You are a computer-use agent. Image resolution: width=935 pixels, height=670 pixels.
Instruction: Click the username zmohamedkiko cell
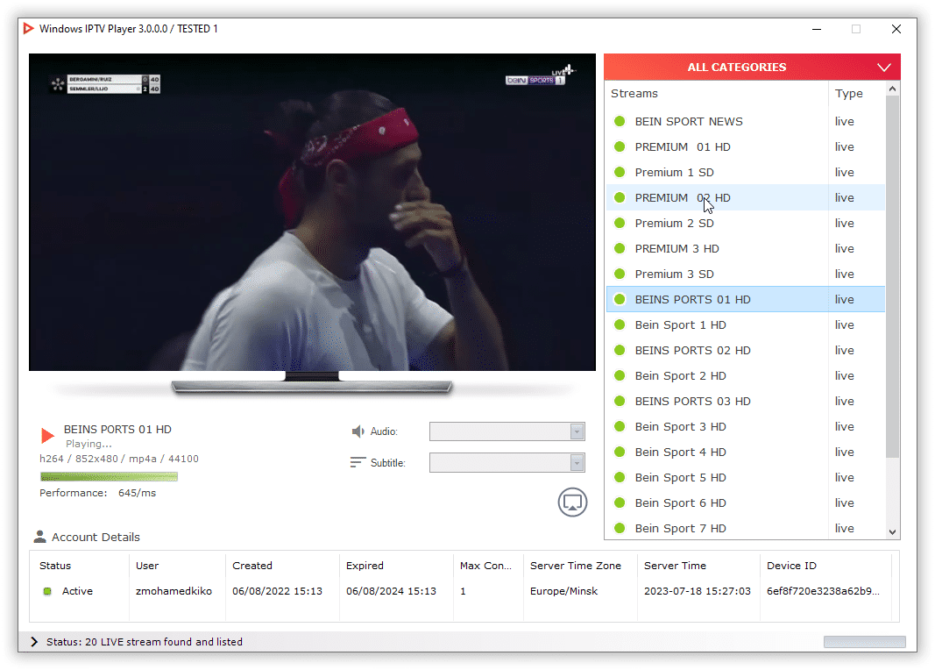click(174, 591)
